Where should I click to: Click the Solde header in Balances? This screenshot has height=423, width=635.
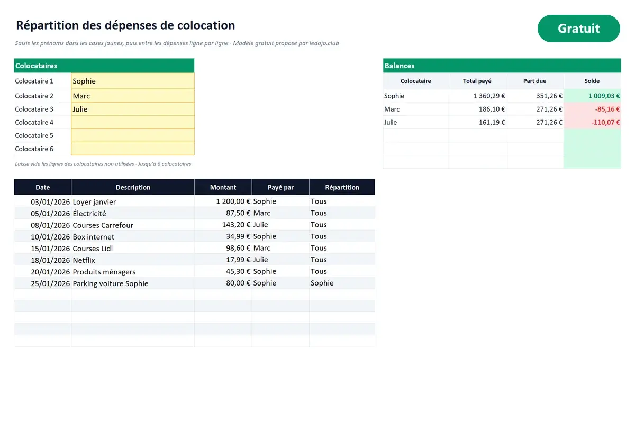coord(592,81)
